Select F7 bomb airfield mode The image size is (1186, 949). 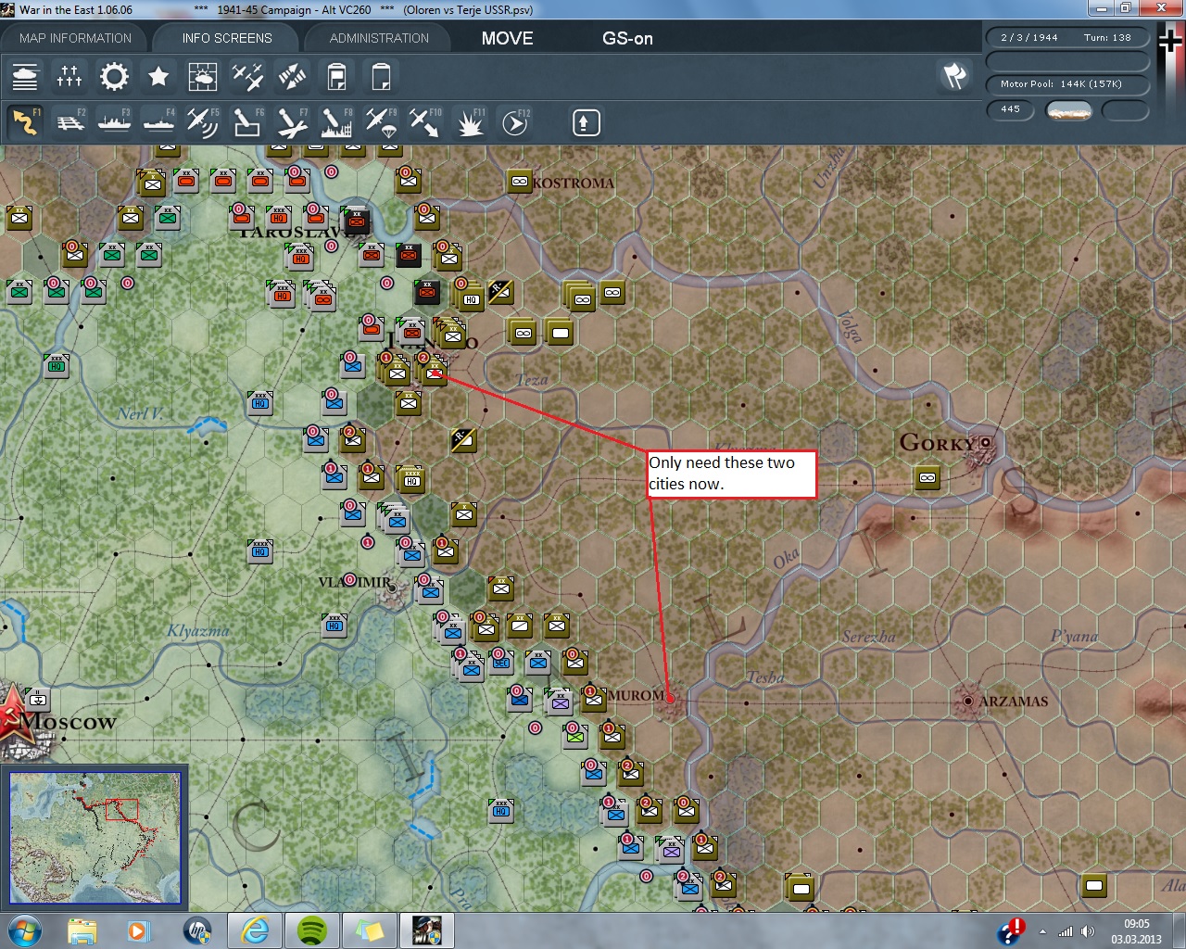[292, 122]
